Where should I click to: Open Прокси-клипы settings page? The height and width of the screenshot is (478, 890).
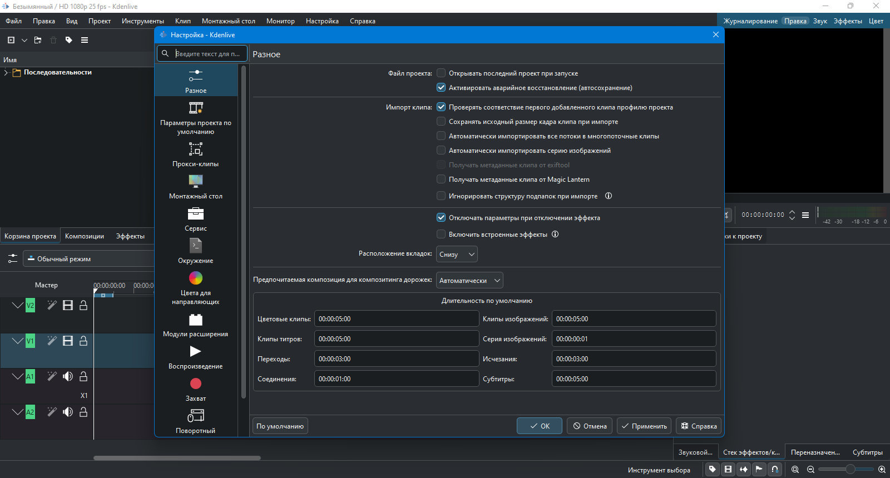tap(196, 155)
